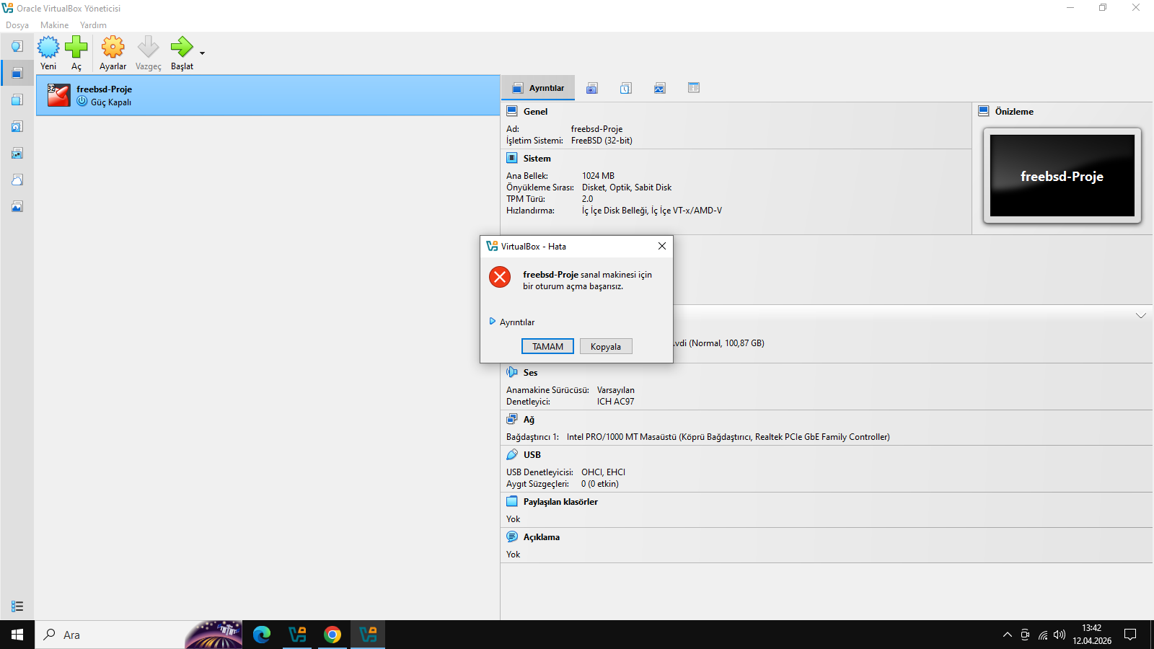
Task: Open the Resources monitor tool in the sidebar
Action: coord(17,206)
